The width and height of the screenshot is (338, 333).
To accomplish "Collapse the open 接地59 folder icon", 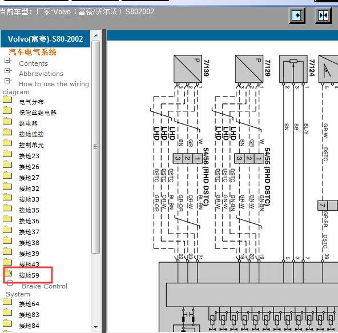I will [x=9, y=273].
